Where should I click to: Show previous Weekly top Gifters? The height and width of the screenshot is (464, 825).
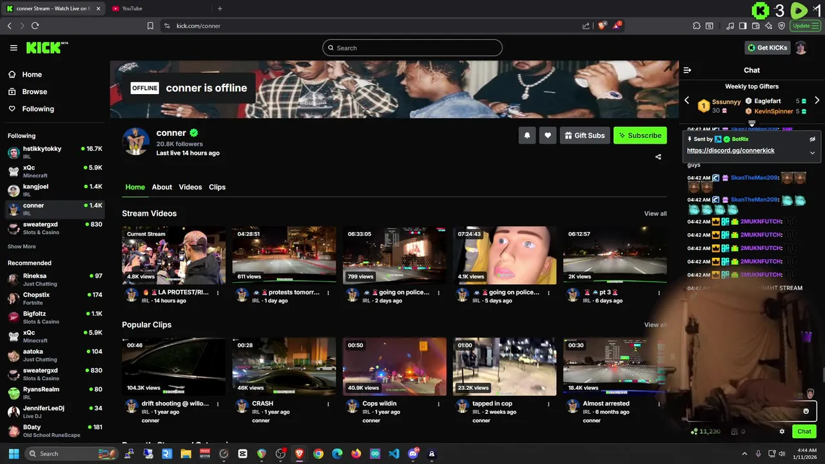coord(686,101)
